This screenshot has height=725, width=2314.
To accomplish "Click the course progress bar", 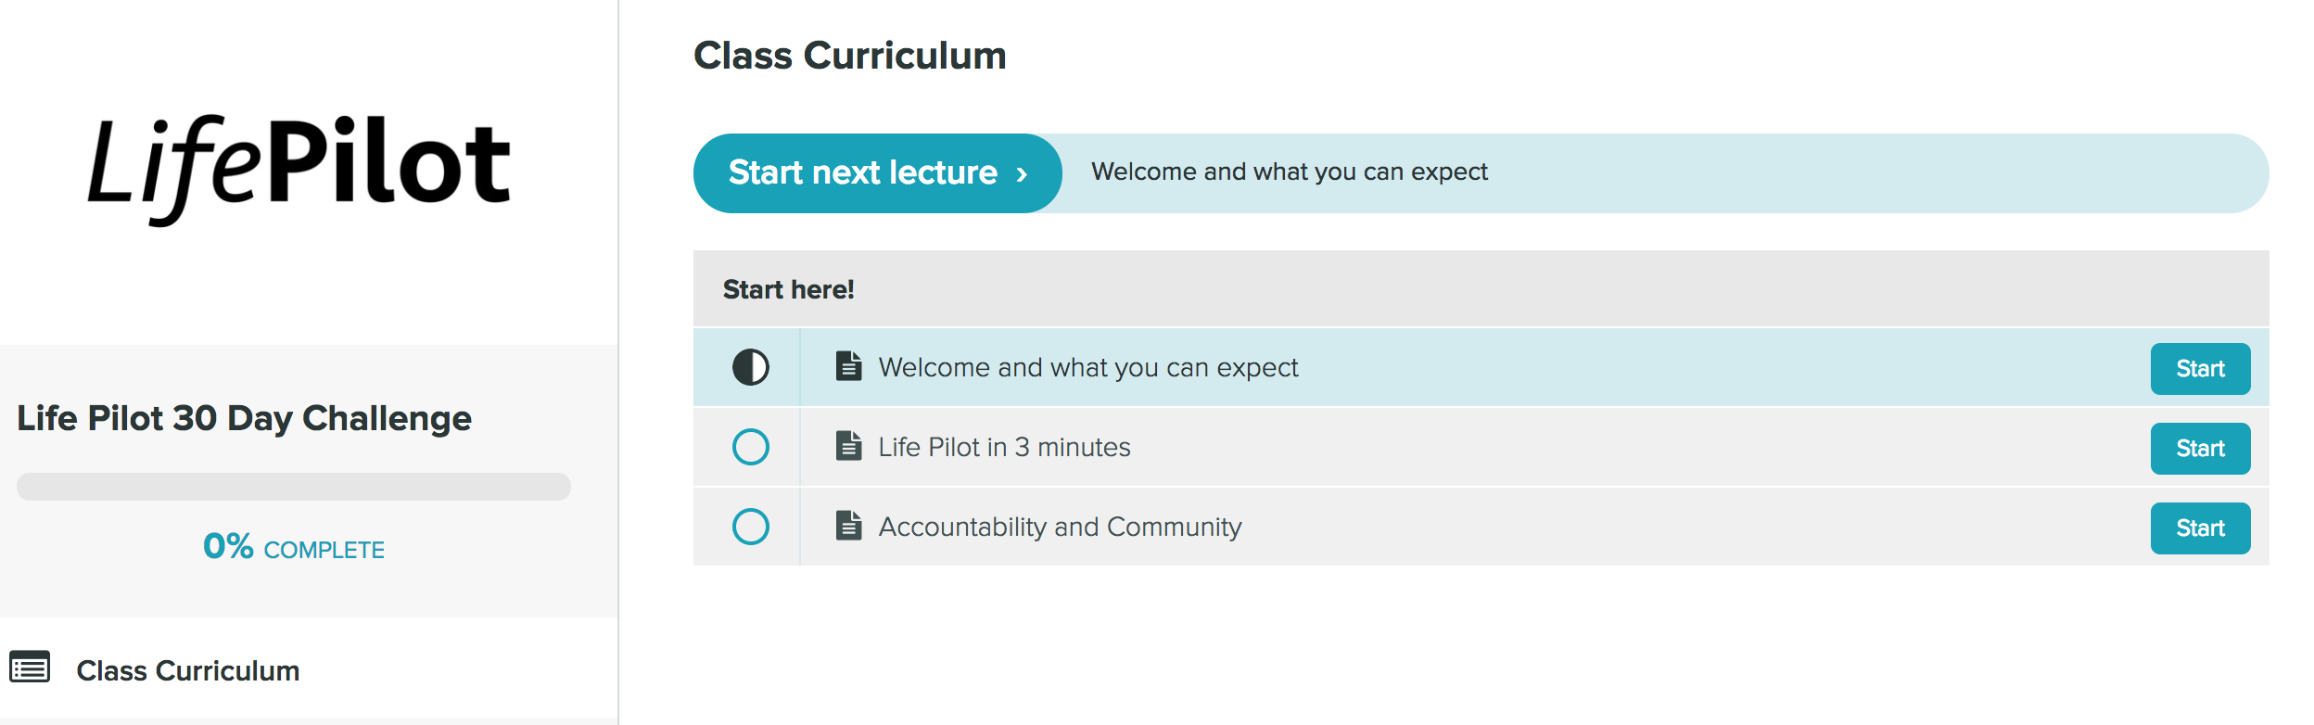I will click(x=294, y=487).
